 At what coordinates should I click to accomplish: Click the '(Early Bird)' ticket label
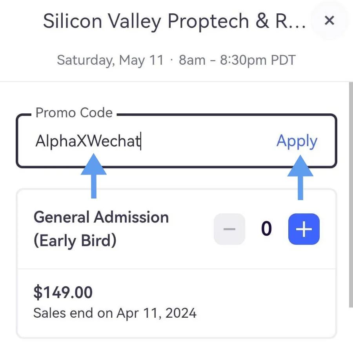pyautogui.click(x=75, y=240)
